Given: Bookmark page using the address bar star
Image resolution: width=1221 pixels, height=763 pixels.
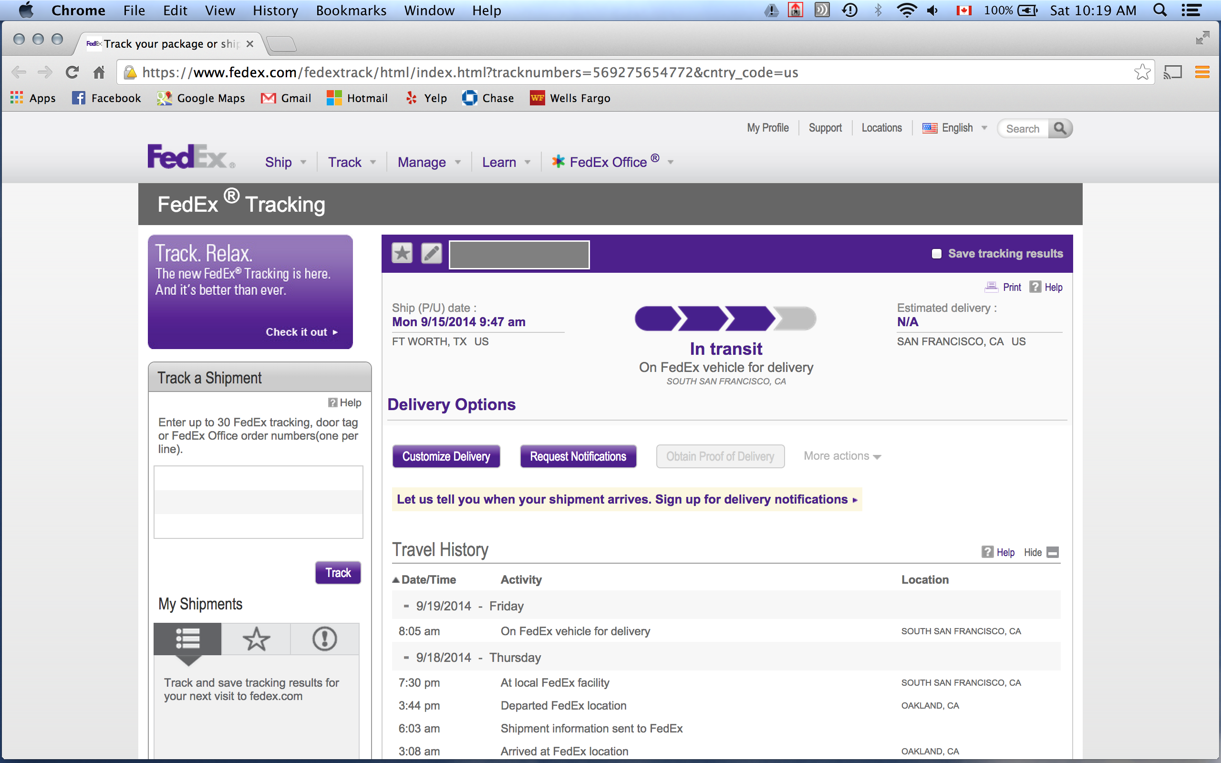Looking at the screenshot, I should (x=1142, y=72).
